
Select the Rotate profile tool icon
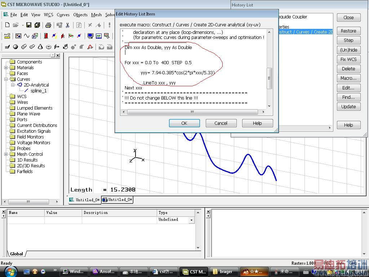point(65,47)
